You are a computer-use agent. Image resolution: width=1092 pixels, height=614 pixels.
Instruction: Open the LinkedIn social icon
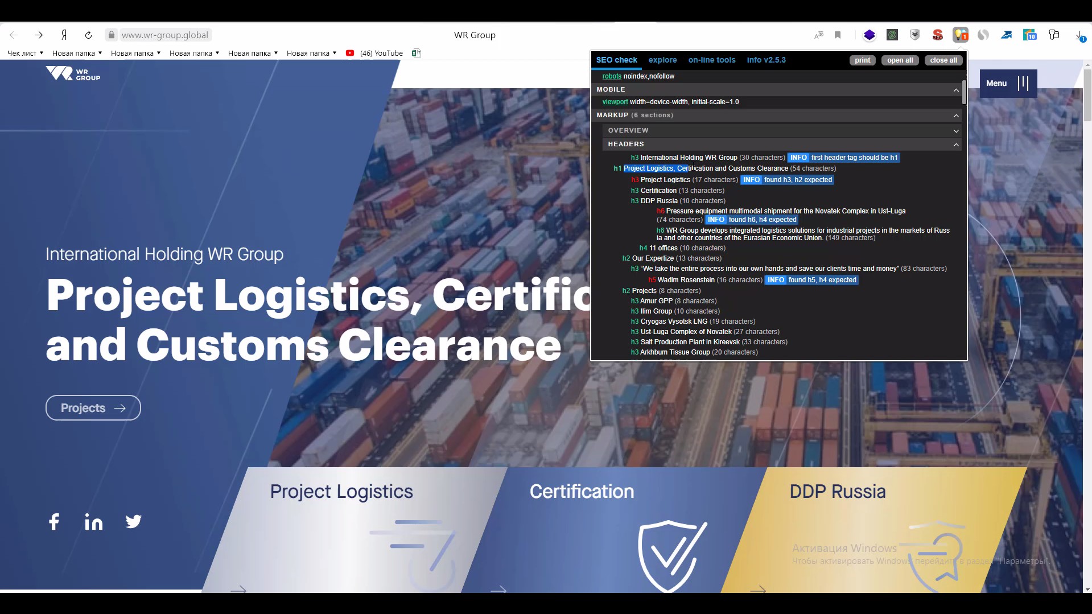point(94,522)
